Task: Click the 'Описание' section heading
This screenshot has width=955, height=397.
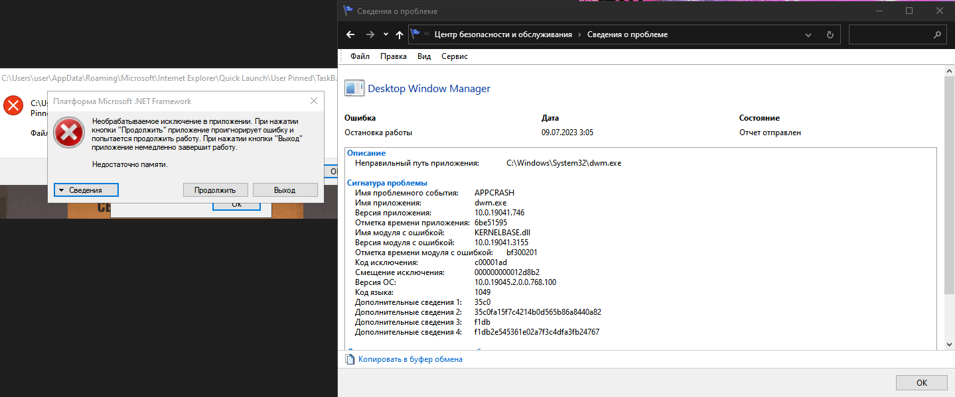Action: pyautogui.click(x=366, y=153)
